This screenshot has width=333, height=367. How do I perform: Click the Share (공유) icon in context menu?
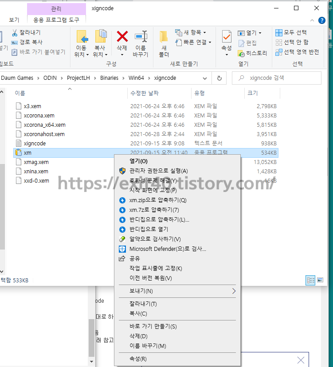pos(122,258)
